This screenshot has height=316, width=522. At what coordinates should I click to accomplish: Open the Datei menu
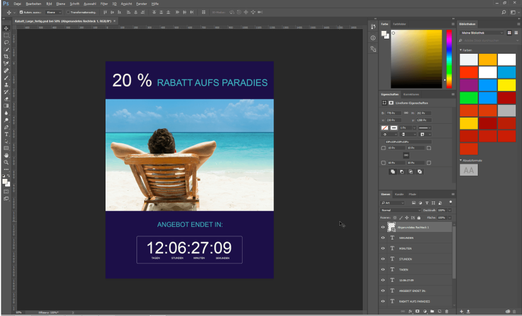click(x=17, y=4)
